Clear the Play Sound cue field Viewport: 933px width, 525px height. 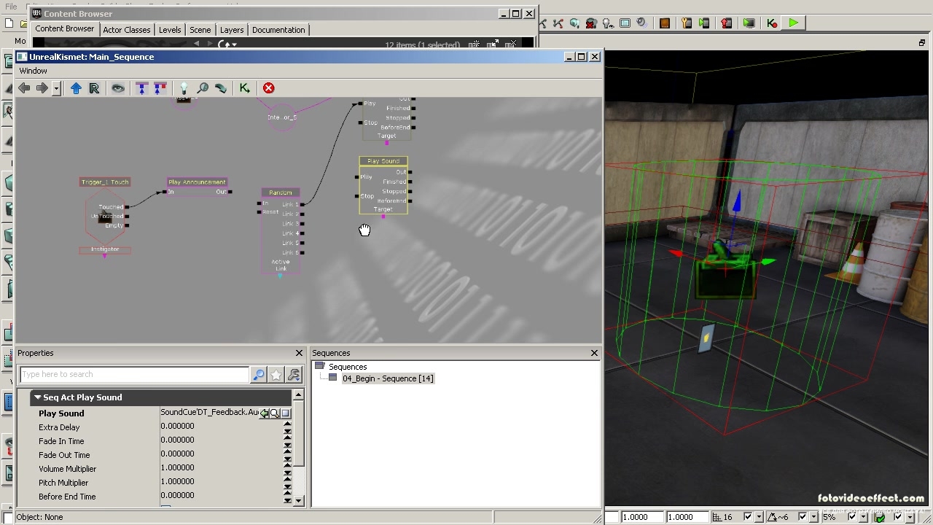(285, 413)
